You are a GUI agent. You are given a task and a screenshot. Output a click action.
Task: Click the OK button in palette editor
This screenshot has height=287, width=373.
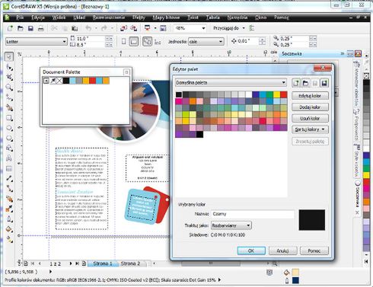pos(251,250)
